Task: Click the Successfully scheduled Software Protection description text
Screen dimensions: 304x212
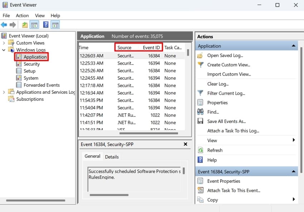Action: [134, 174]
